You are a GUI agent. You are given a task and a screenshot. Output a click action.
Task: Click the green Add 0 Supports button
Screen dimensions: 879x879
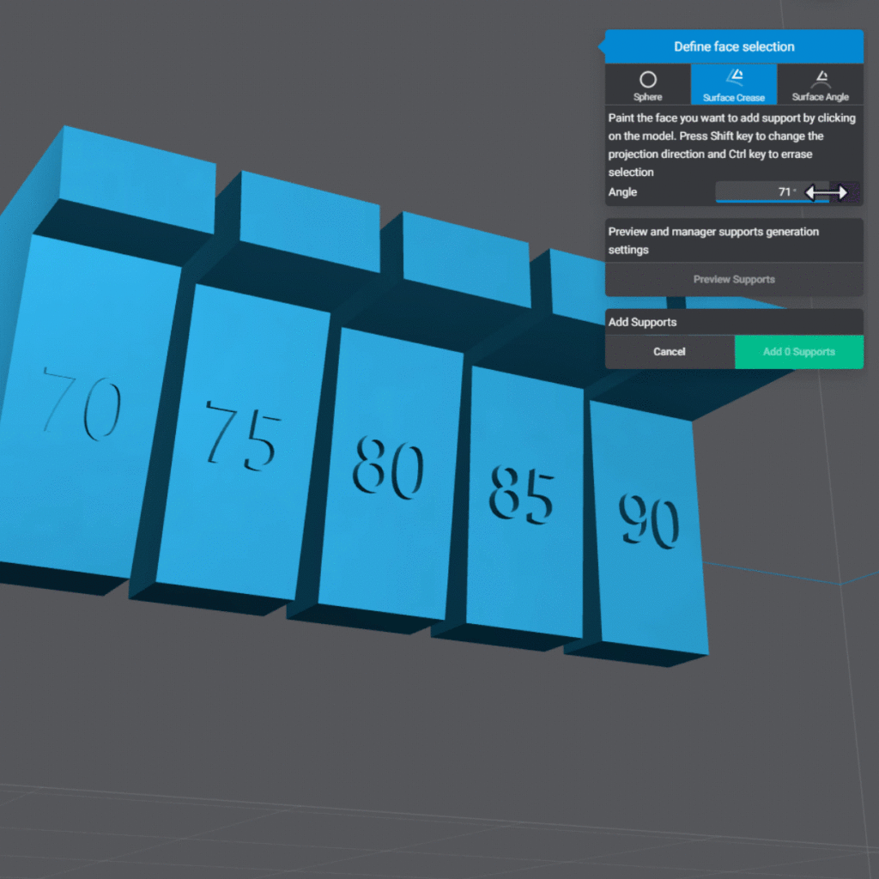point(798,352)
